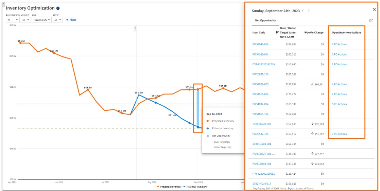380x191 pixels.
Task: Open item 17B2N4010-517
Action: click(x=261, y=184)
